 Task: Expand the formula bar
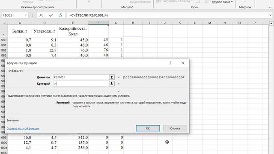coord(270,15)
